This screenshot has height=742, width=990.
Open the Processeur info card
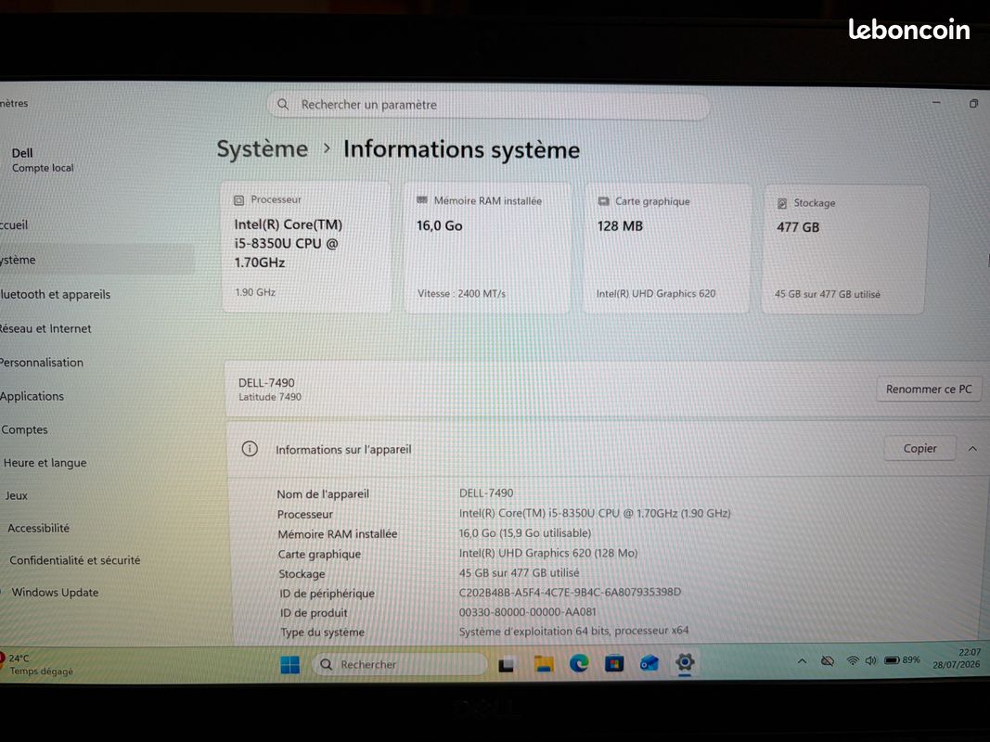307,248
